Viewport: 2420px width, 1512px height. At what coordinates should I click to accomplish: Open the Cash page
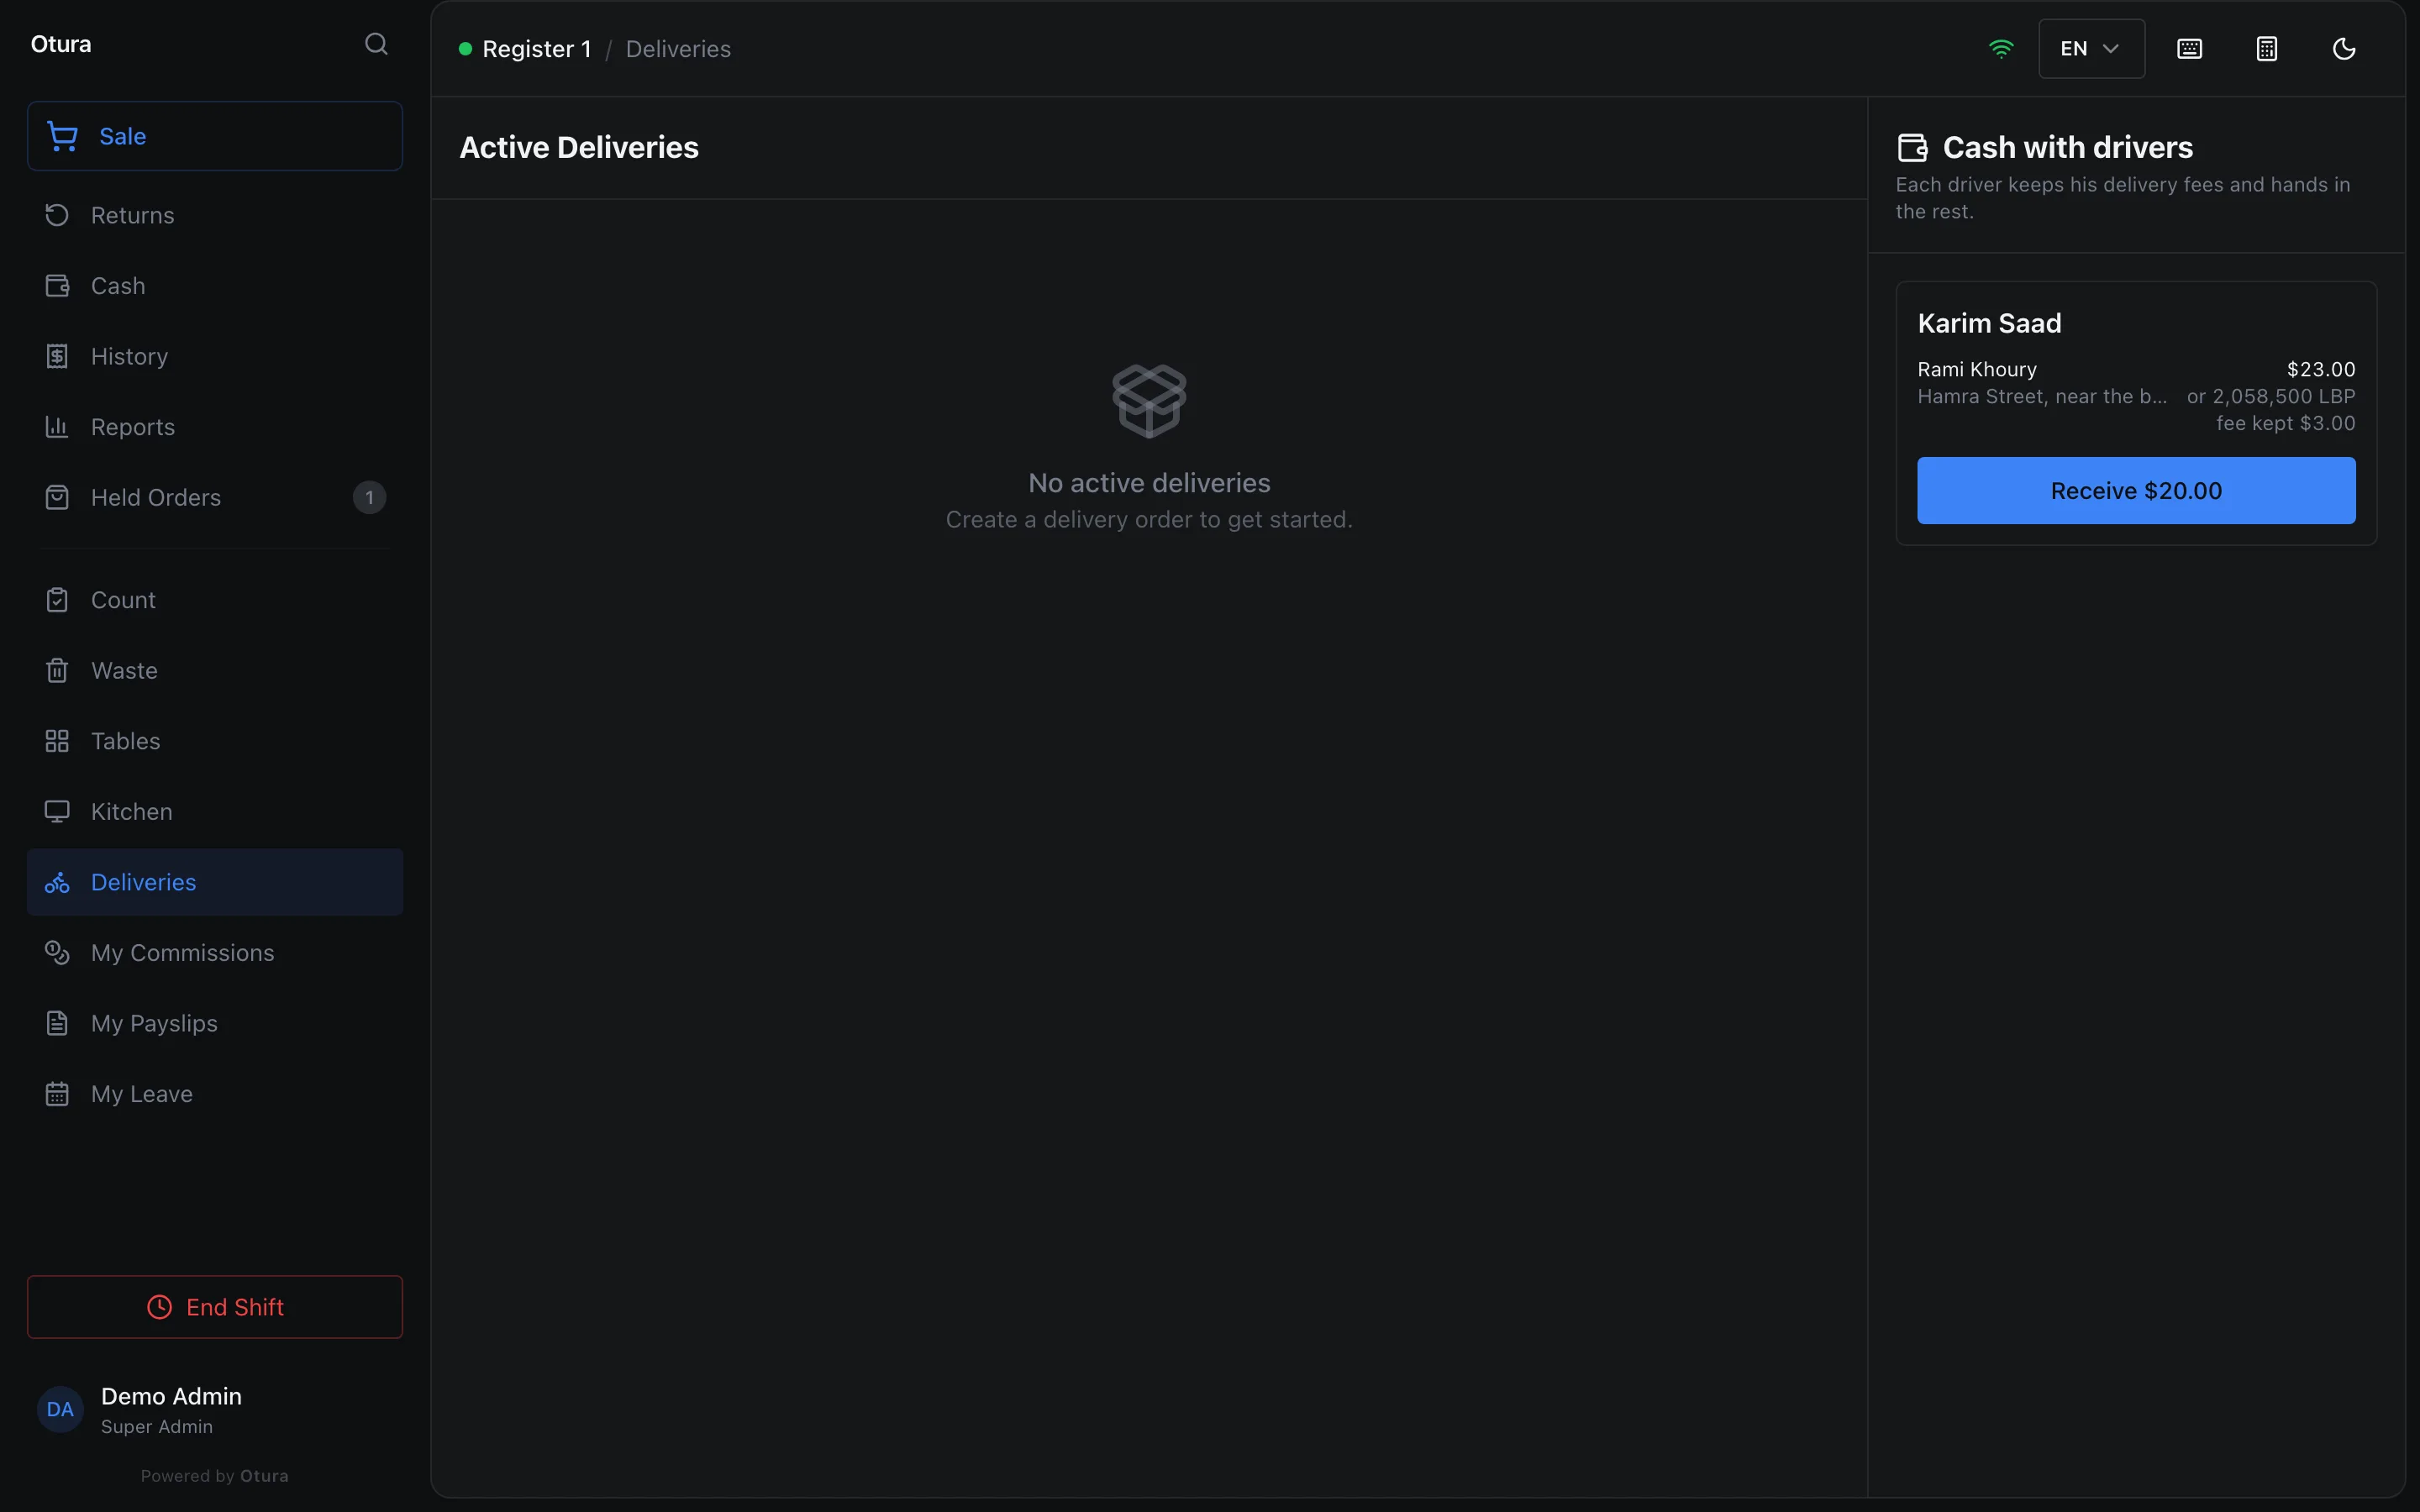tap(215, 286)
